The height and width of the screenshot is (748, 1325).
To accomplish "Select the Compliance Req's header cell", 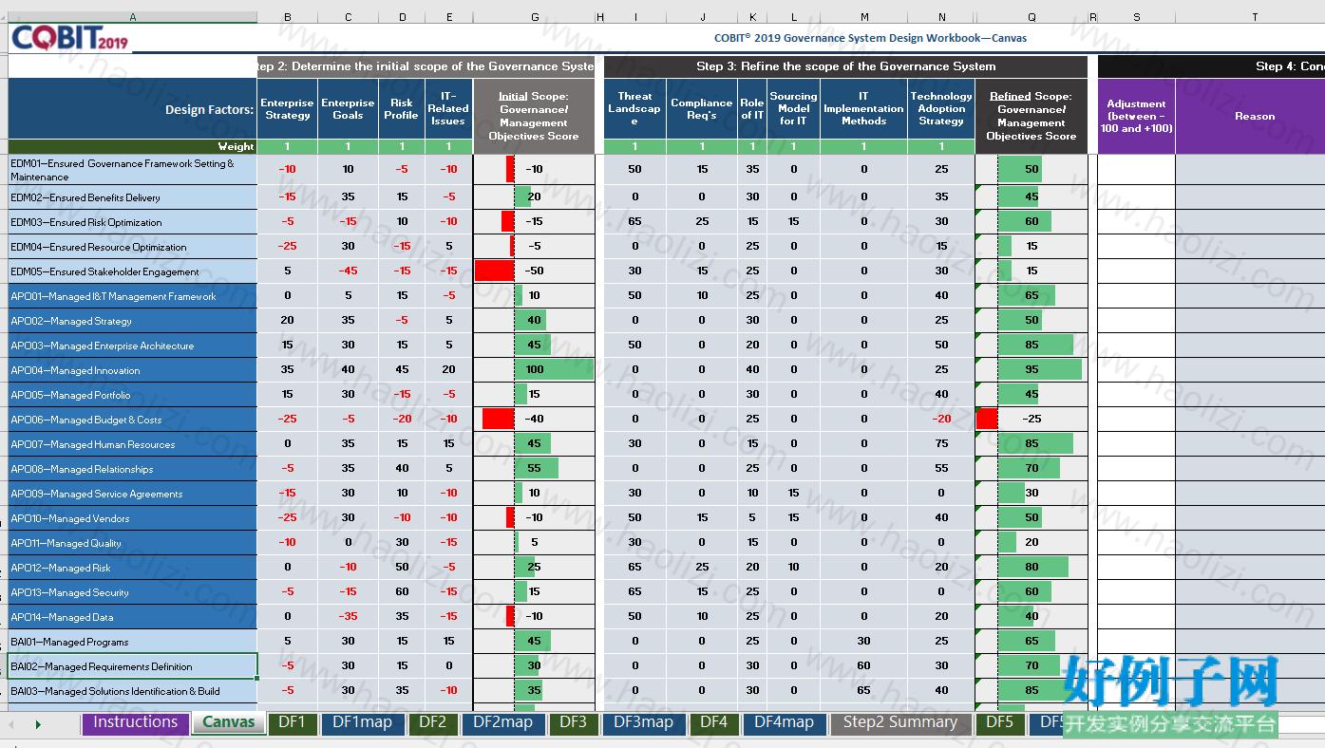I will pos(702,109).
